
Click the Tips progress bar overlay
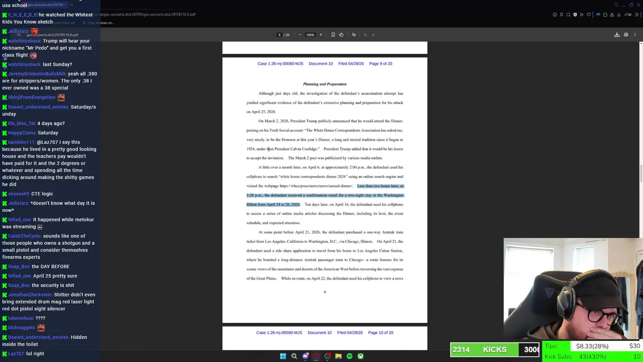pyautogui.click(x=593, y=346)
